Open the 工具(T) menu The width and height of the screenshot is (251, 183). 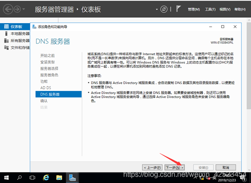pyautogui.click(x=210, y=10)
